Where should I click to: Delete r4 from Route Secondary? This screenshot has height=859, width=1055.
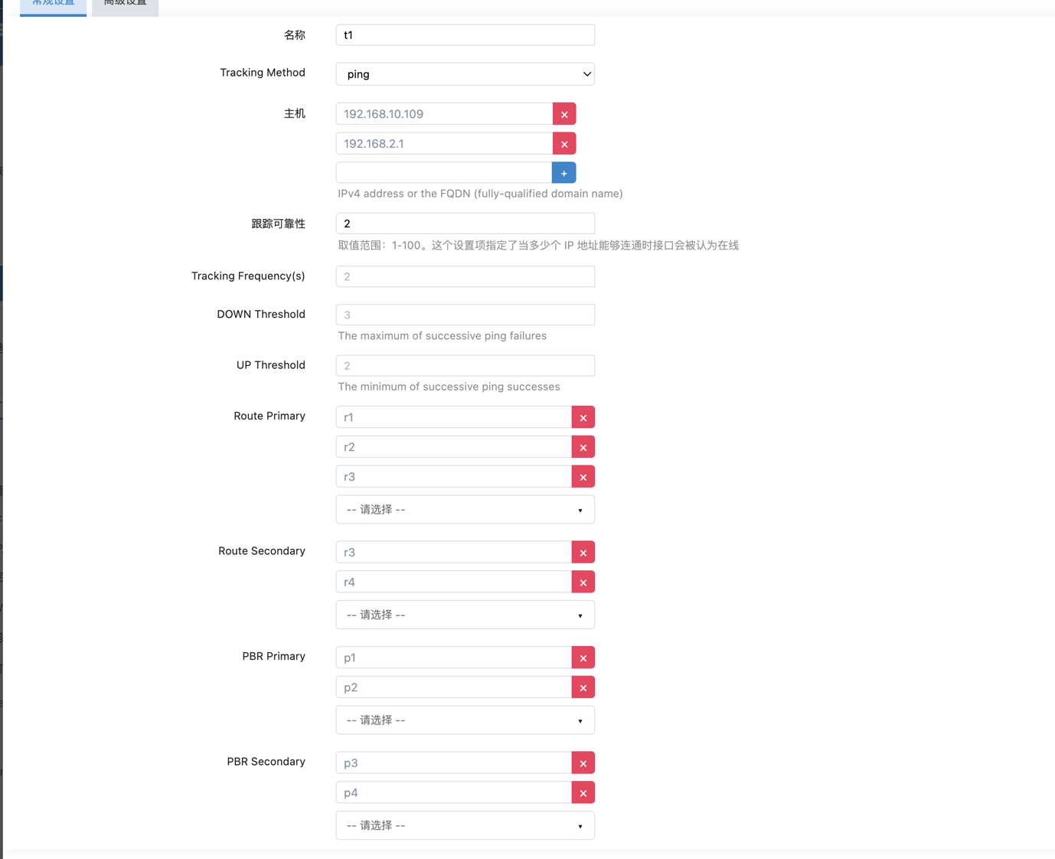tap(583, 583)
